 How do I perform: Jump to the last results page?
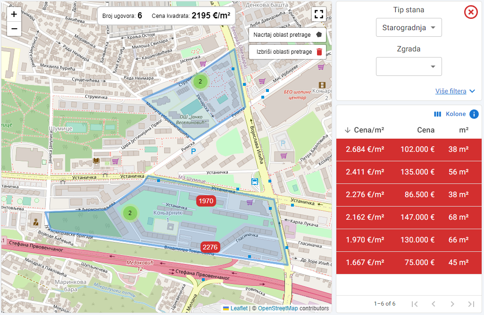[x=470, y=304]
